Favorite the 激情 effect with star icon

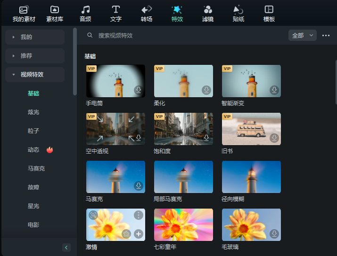pyautogui.click(x=126, y=234)
